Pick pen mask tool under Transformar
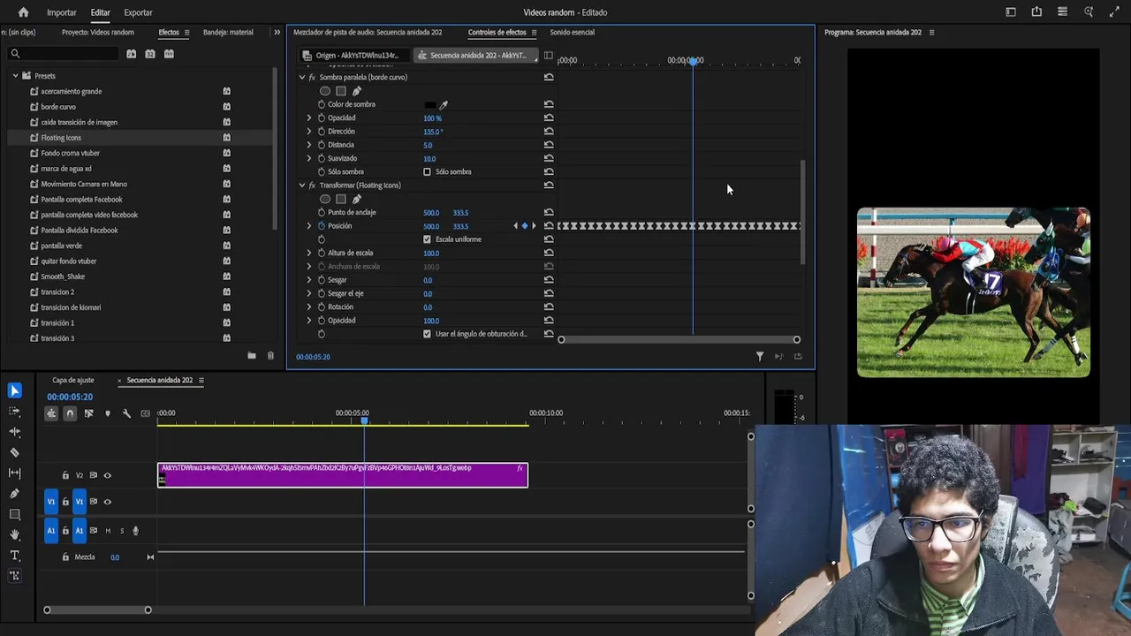The width and height of the screenshot is (1131, 636). (357, 199)
